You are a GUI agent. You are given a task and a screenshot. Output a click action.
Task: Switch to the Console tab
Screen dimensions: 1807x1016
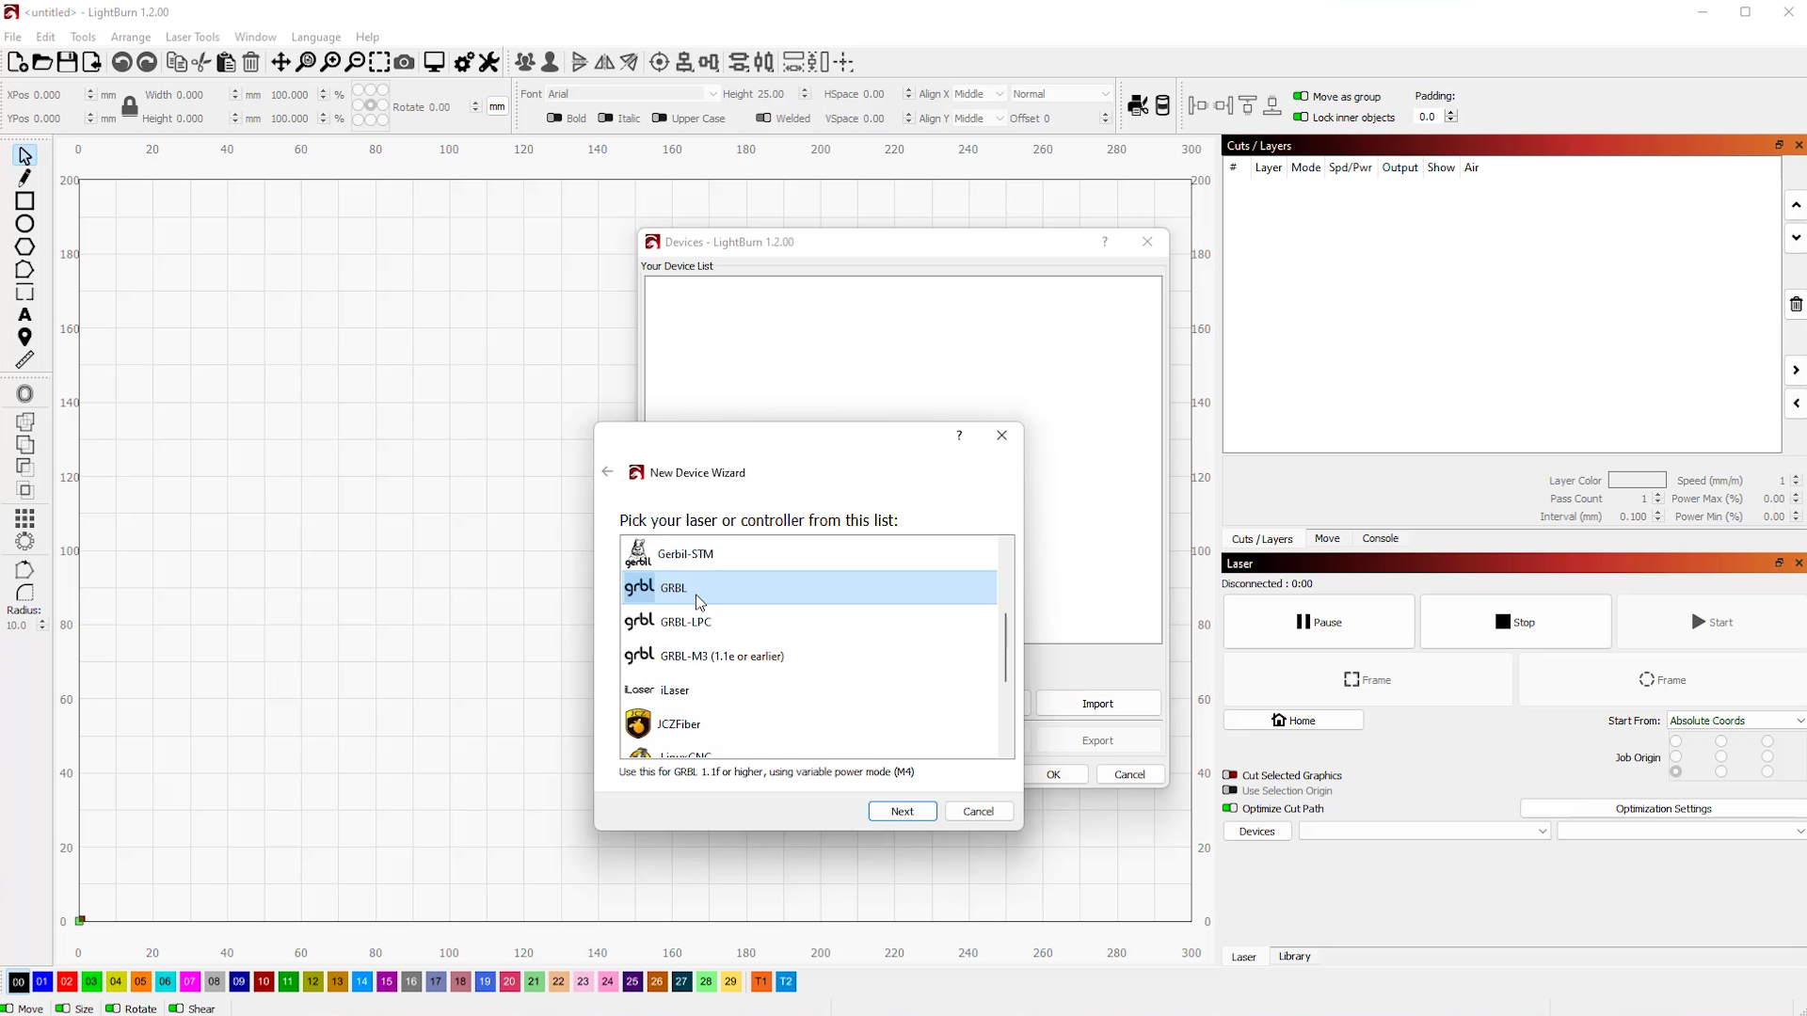1380,539
